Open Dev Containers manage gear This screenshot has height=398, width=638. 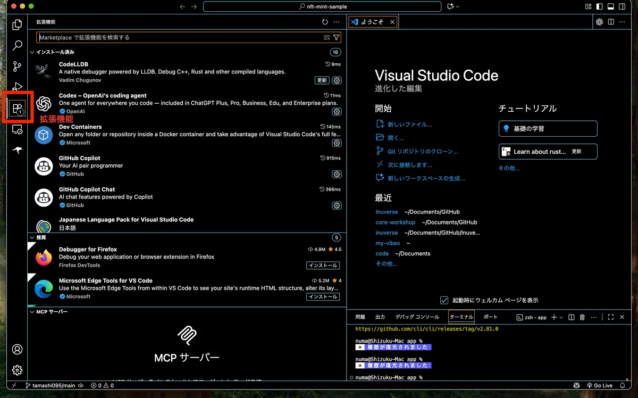coord(337,143)
